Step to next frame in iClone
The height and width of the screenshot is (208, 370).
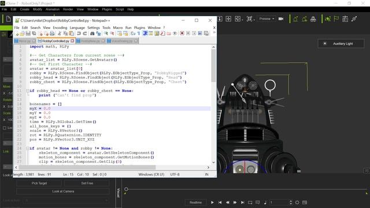(x=235, y=202)
